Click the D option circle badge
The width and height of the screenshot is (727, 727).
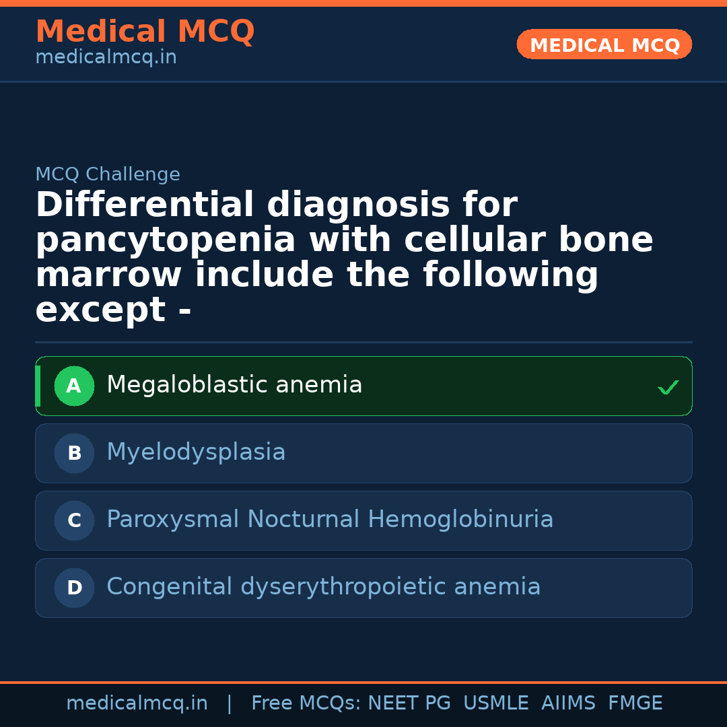click(74, 588)
